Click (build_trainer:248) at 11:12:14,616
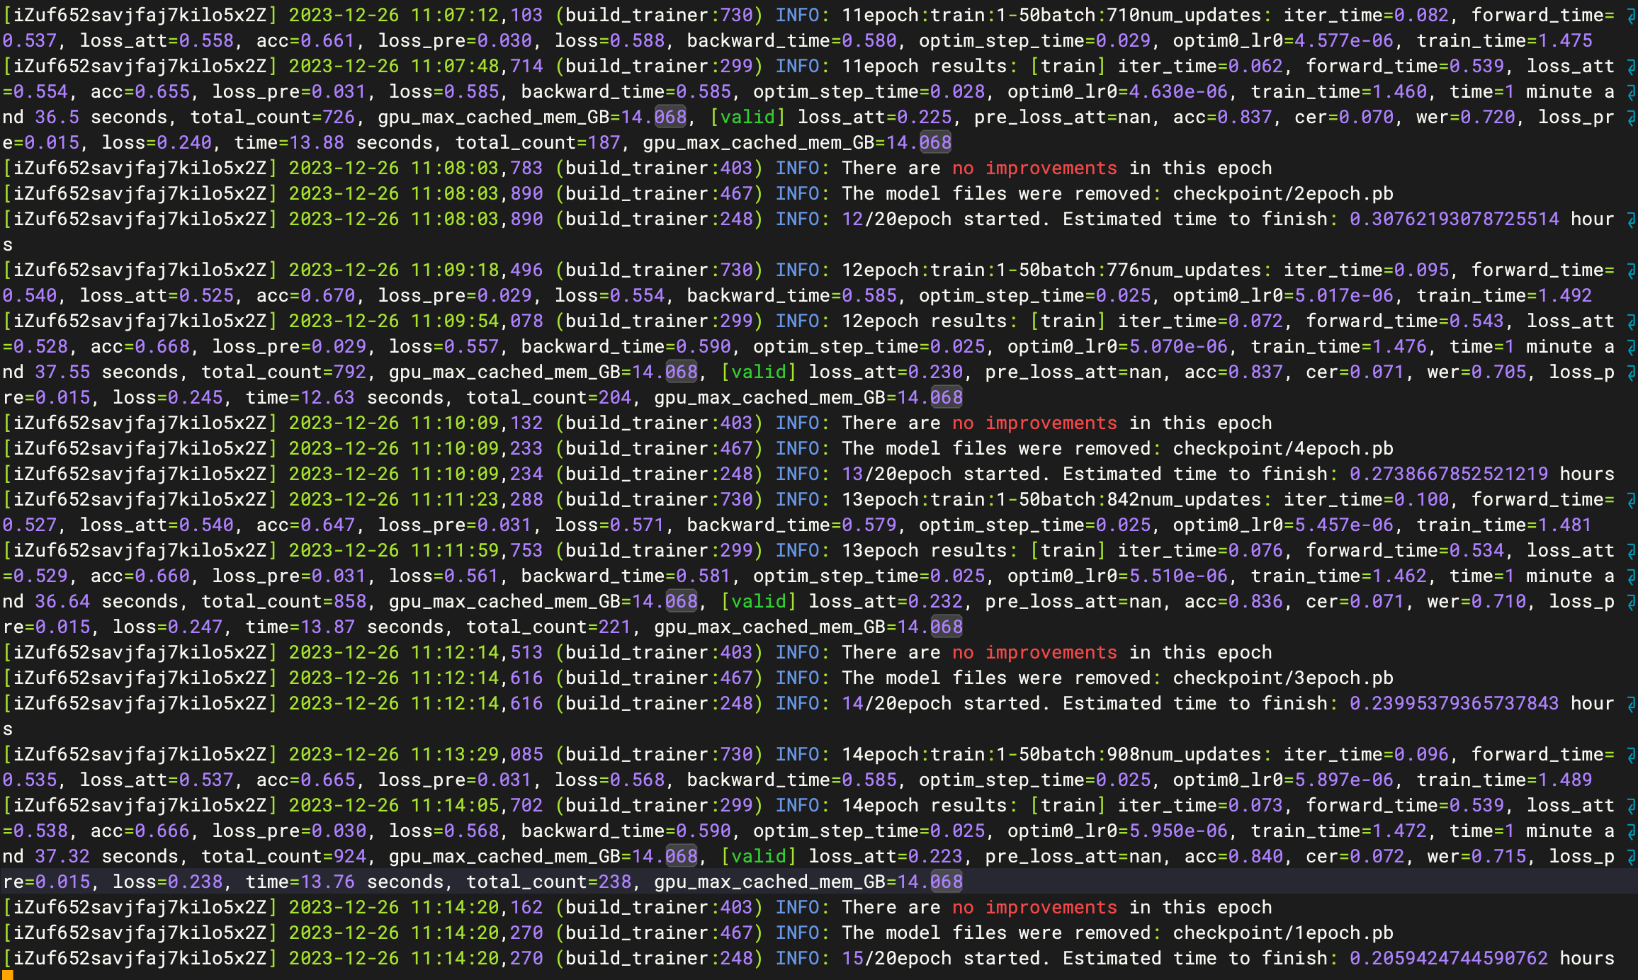Screen dimensions: 1638x980 click(659, 704)
